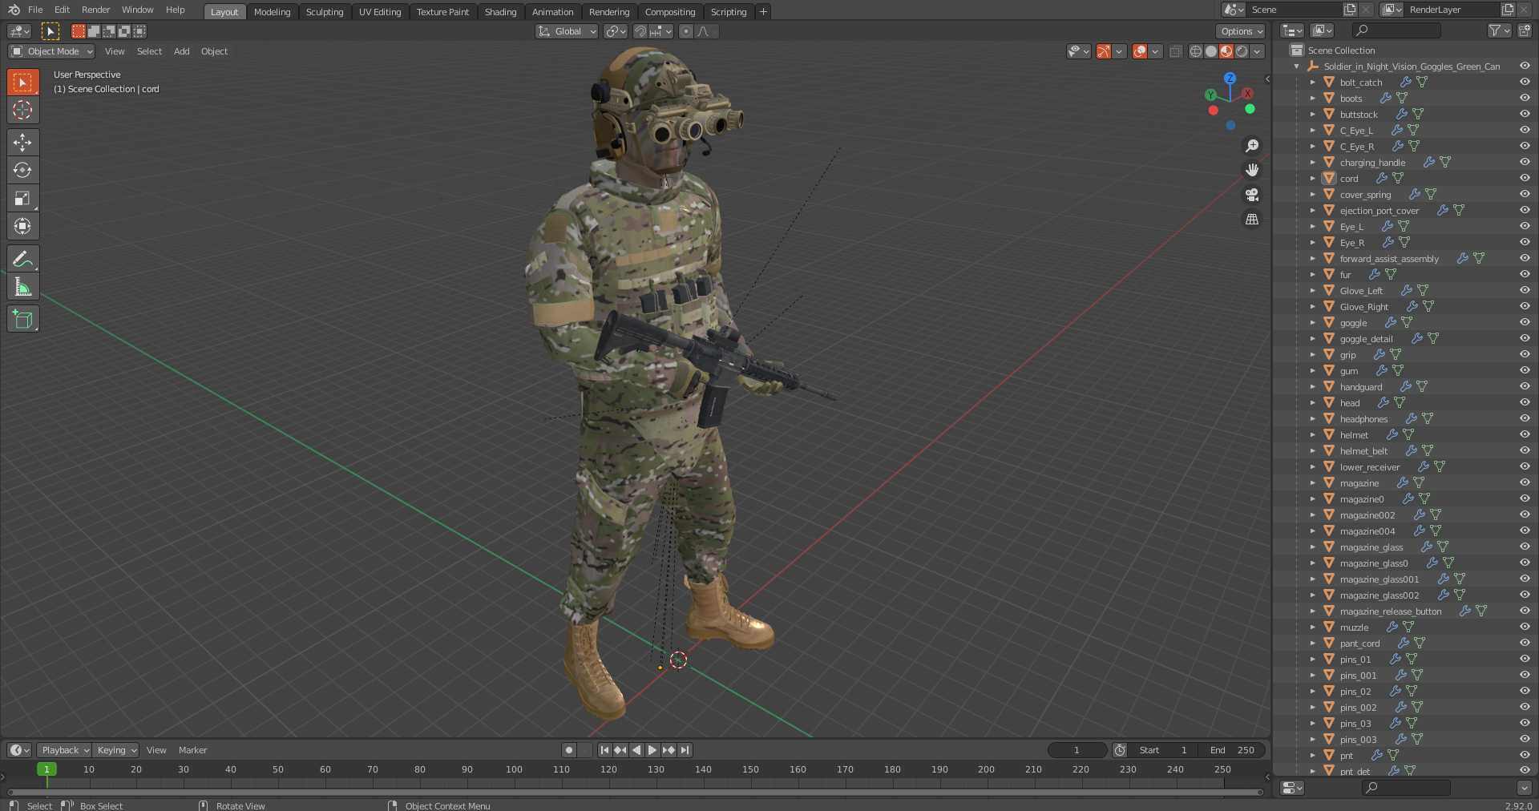Jump to timeline end frame
Screen dimensions: 1539x811
[685, 750]
